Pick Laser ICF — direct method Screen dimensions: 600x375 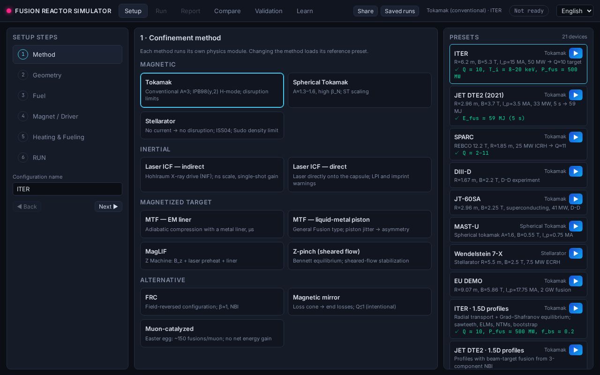360,174
